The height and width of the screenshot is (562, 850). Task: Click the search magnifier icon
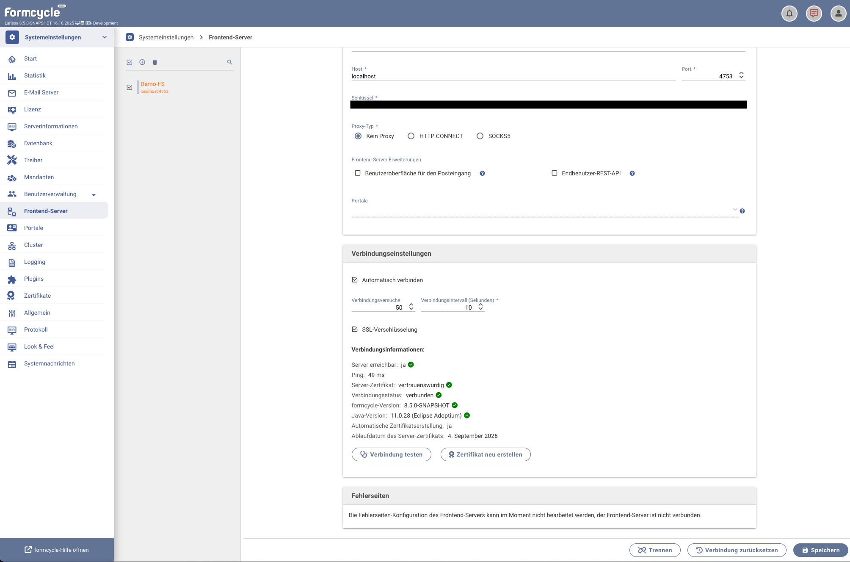[x=229, y=62]
